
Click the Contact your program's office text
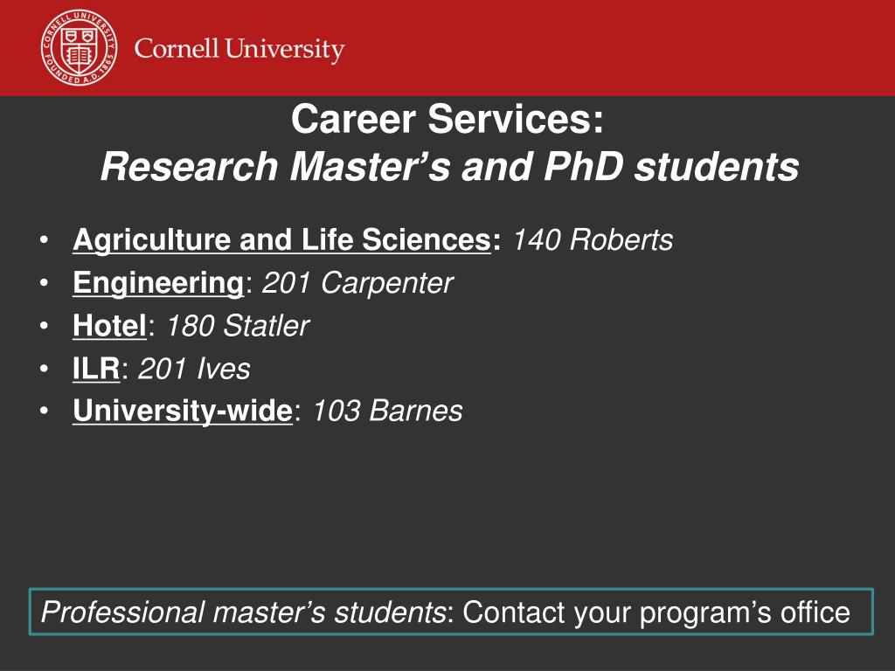(656, 612)
